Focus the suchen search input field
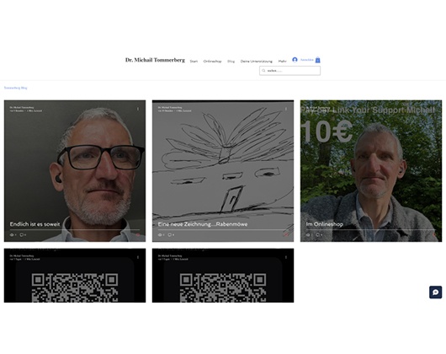This screenshot has width=446, height=354. click(x=289, y=71)
